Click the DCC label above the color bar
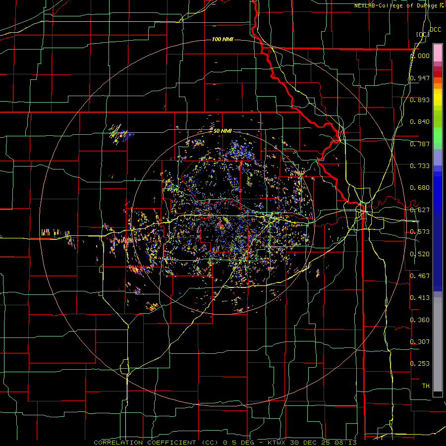Screen dimensions: 446x446 click(x=435, y=30)
